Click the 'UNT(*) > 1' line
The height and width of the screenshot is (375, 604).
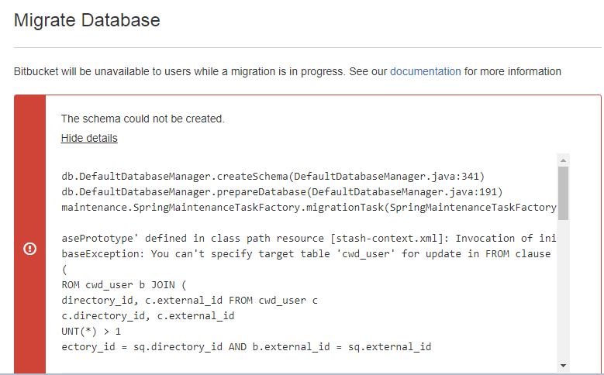coord(91,332)
